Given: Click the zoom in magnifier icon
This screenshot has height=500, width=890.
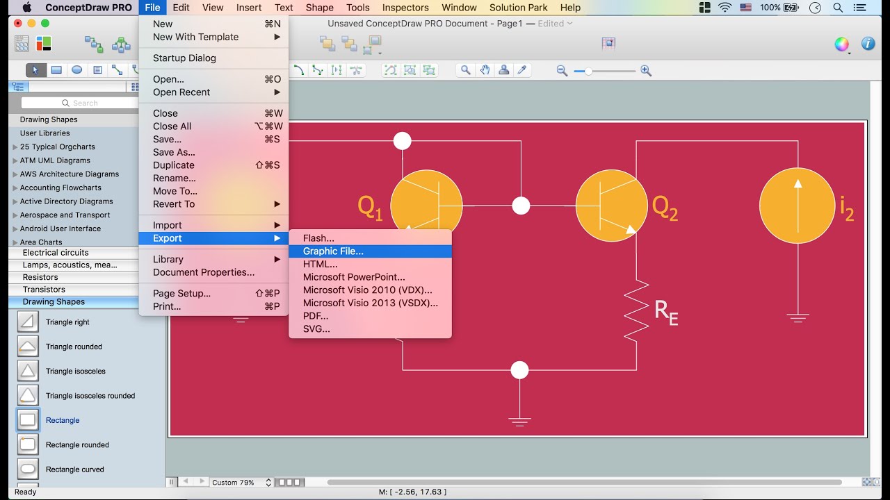Looking at the screenshot, I should pyautogui.click(x=646, y=70).
